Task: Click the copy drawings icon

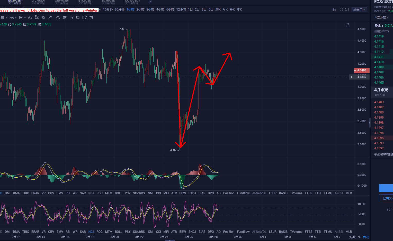Action: coord(78,18)
